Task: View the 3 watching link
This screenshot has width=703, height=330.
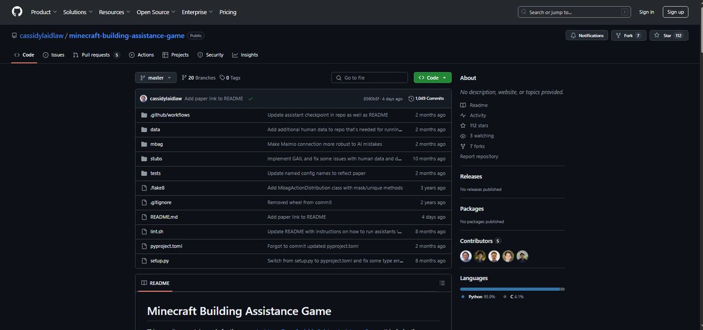Action: tap(477, 136)
